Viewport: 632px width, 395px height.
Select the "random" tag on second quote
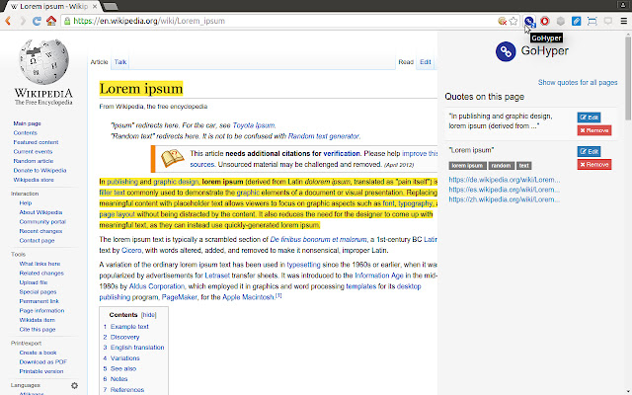pyautogui.click(x=501, y=165)
